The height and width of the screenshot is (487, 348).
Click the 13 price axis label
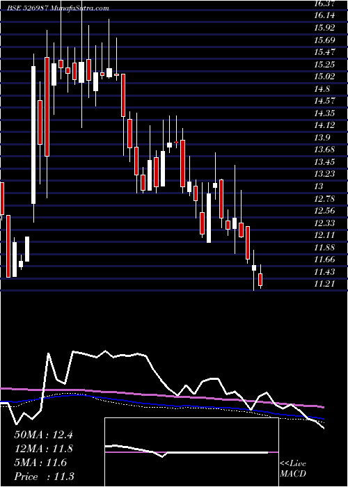point(319,186)
